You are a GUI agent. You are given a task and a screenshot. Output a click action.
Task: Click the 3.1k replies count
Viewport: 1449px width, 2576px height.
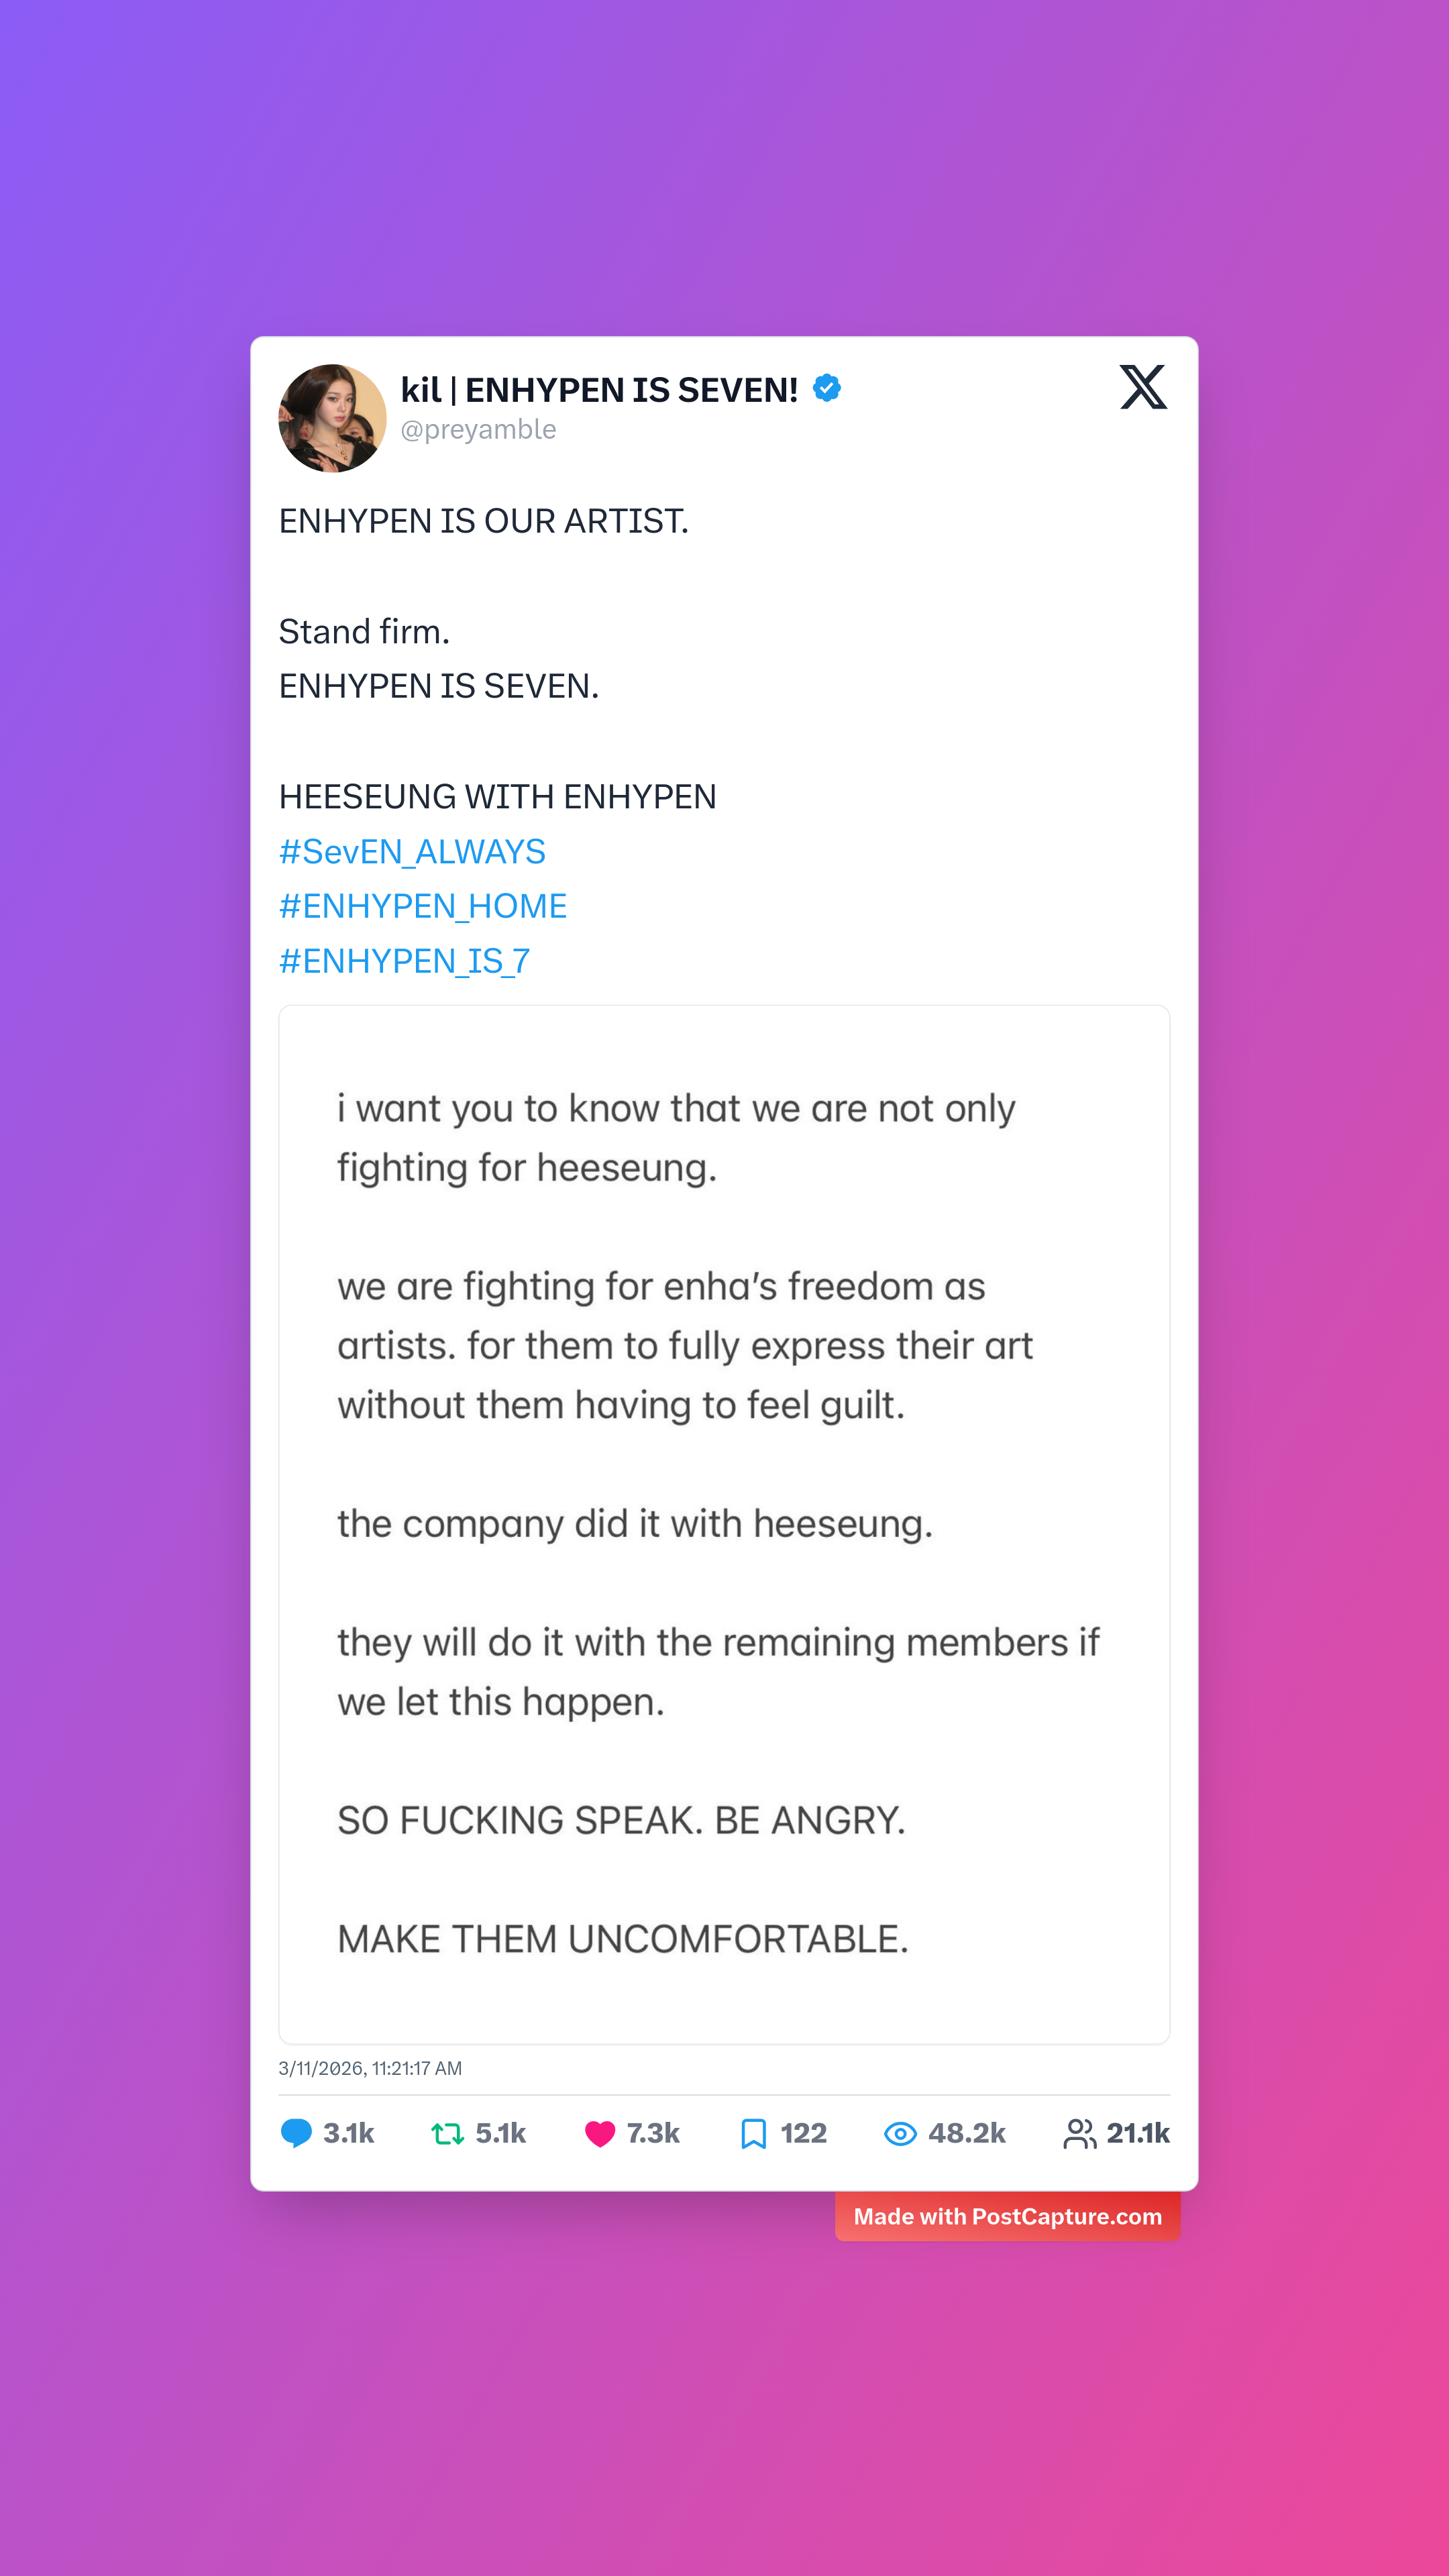pos(348,2134)
